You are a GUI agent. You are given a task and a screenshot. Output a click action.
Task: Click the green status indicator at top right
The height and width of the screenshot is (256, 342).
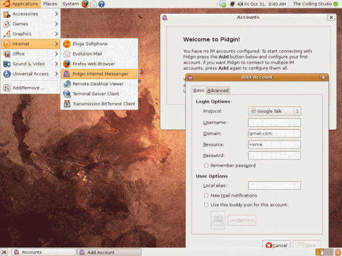pyautogui.click(x=336, y=4)
